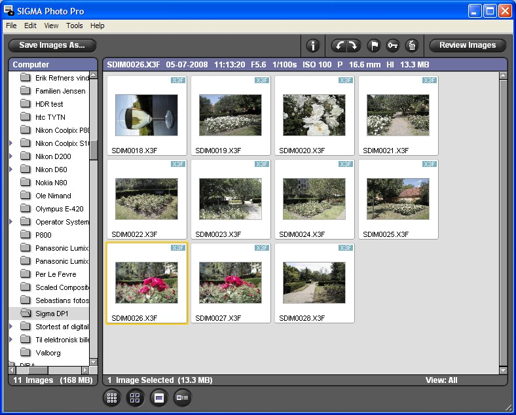The width and height of the screenshot is (516, 415).
Task: Click folder tree scroll down arrow
Action: click(93, 361)
